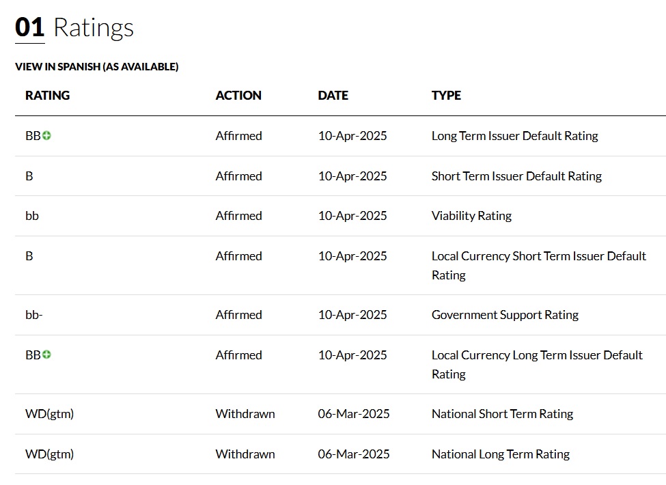Click the Affirmed action for Viability Rating

point(238,216)
